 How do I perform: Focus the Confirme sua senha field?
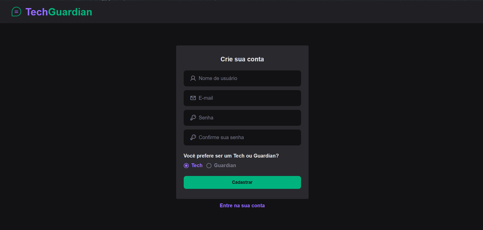click(x=242, y=137)
